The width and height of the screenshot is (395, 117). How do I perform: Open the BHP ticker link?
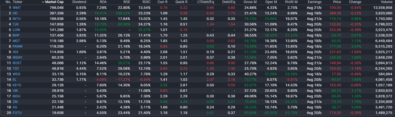16,35
